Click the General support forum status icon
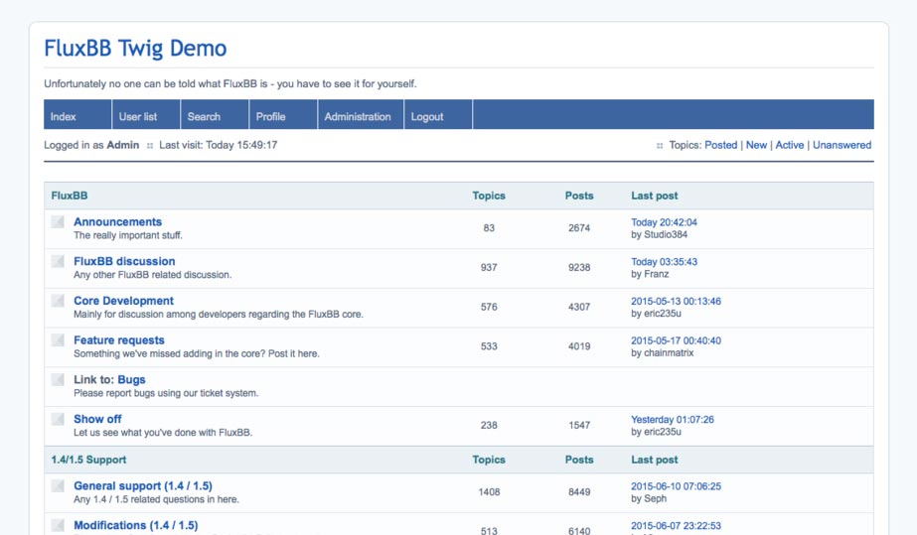This screenshot has height=535, width=917. pos(58,486)
